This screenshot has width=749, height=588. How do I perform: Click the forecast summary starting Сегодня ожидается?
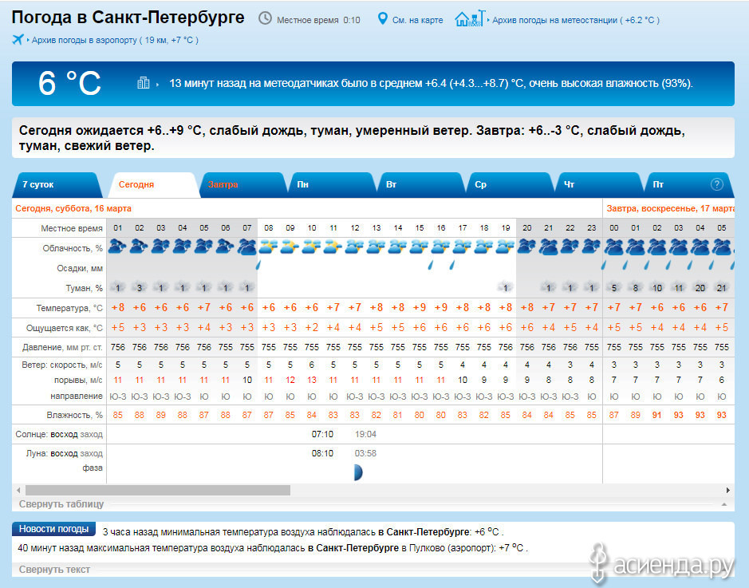[x=352, y=138]
